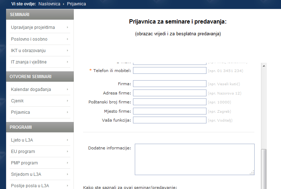Open Srijedom u L3A section
This screenshot has width=281, height=189.
(x=25, y=174)
